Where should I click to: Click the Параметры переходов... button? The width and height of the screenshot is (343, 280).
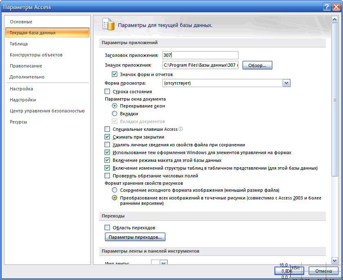[x=135, y=237]
